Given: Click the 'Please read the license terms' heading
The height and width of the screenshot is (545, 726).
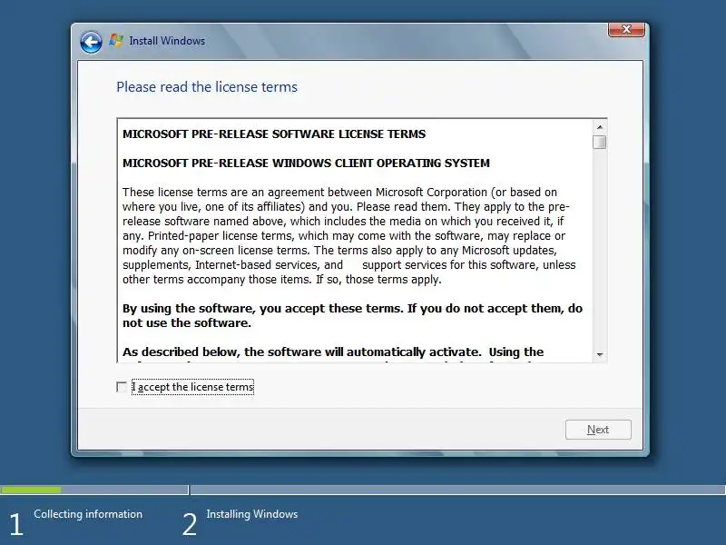Looking at the screenshot, I should [x=207, y=87].
